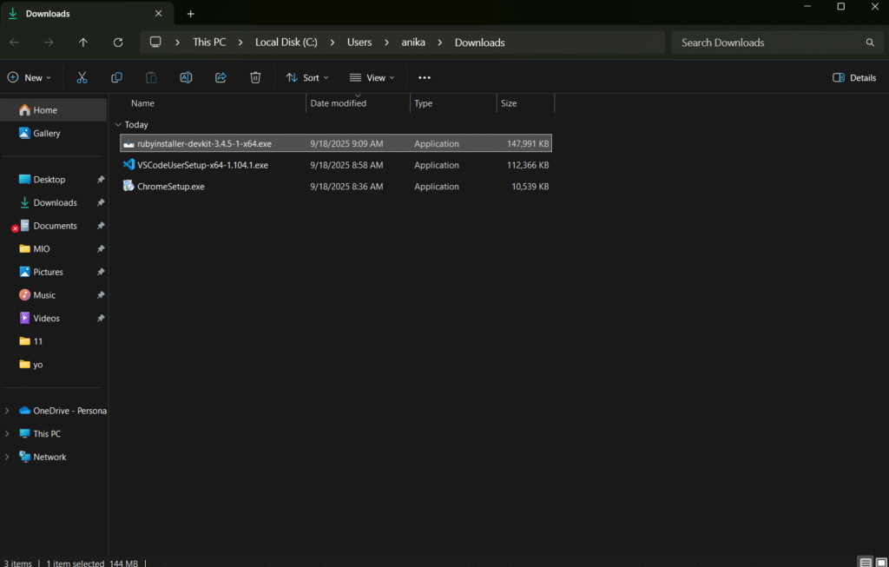Click the Delete trash can icon
This screenshot has width=889, height=567.
(255, 77)
